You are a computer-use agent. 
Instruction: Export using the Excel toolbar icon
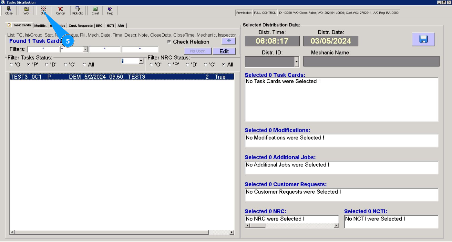tap(95, 11)
